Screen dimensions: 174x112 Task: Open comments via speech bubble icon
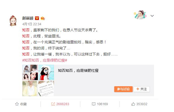pos(93,104)
